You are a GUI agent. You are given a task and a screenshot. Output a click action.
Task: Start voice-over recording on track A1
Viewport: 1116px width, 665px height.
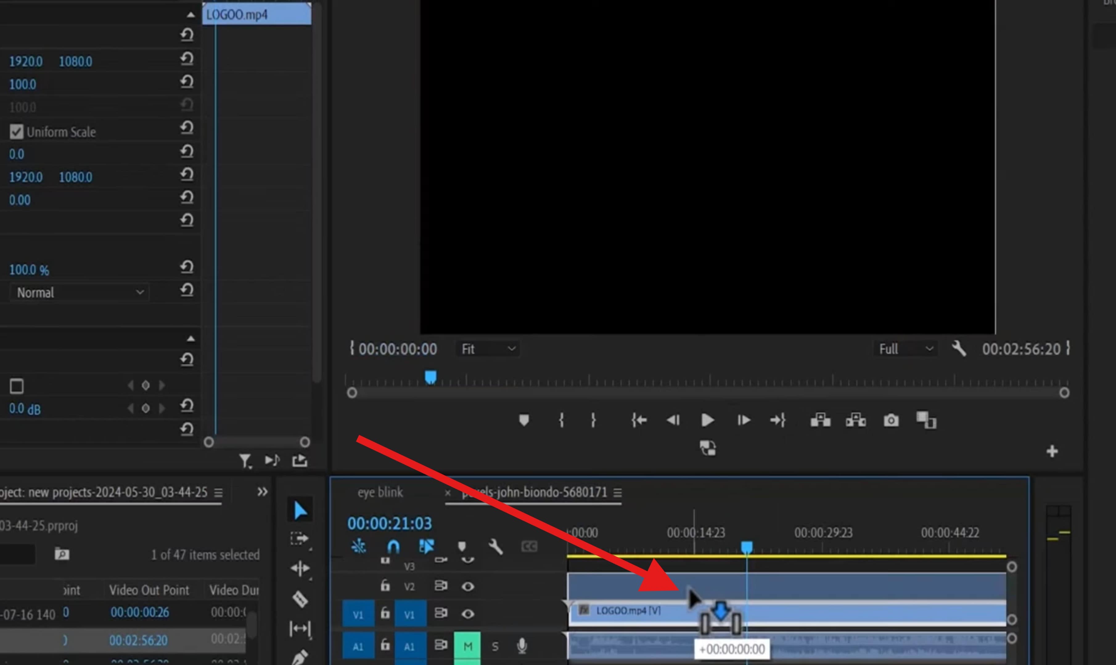(523, 646)
